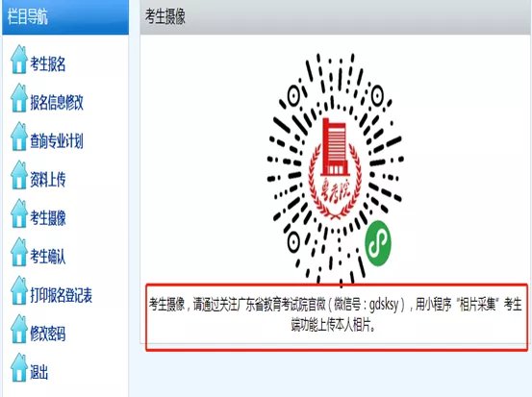Click the house icon beside 打印报名登记表
Screen dimensions: 532x397
[x=18, y=290]
